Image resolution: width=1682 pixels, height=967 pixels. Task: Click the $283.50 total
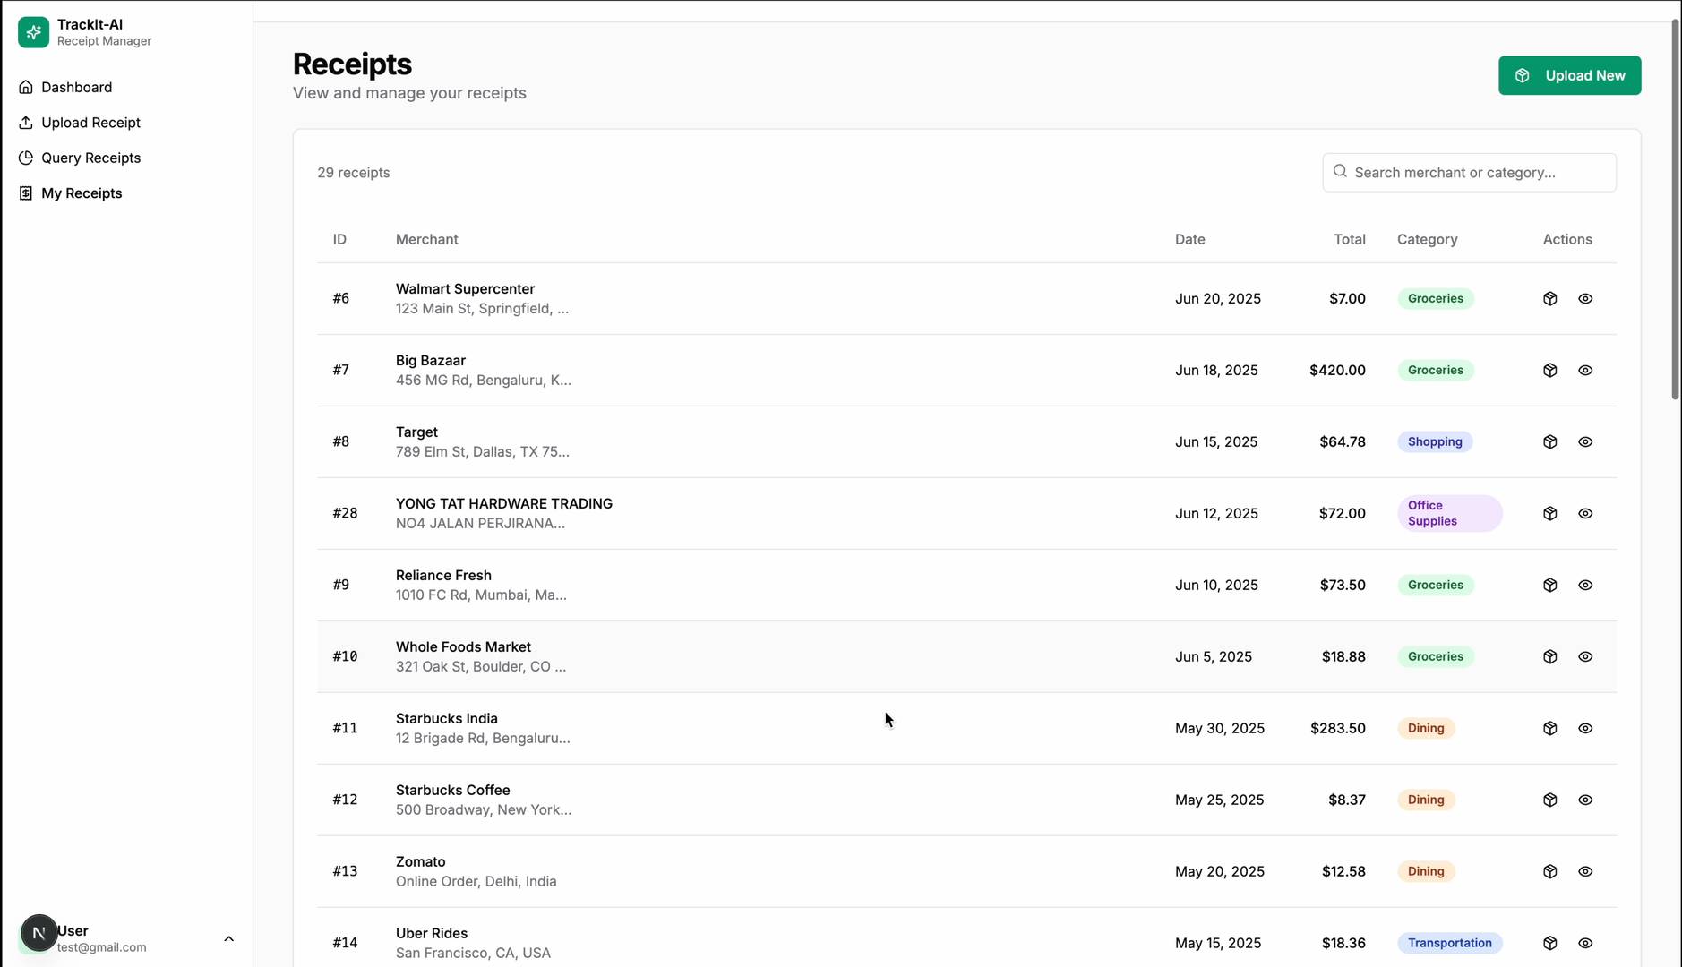pos(1338,728)
